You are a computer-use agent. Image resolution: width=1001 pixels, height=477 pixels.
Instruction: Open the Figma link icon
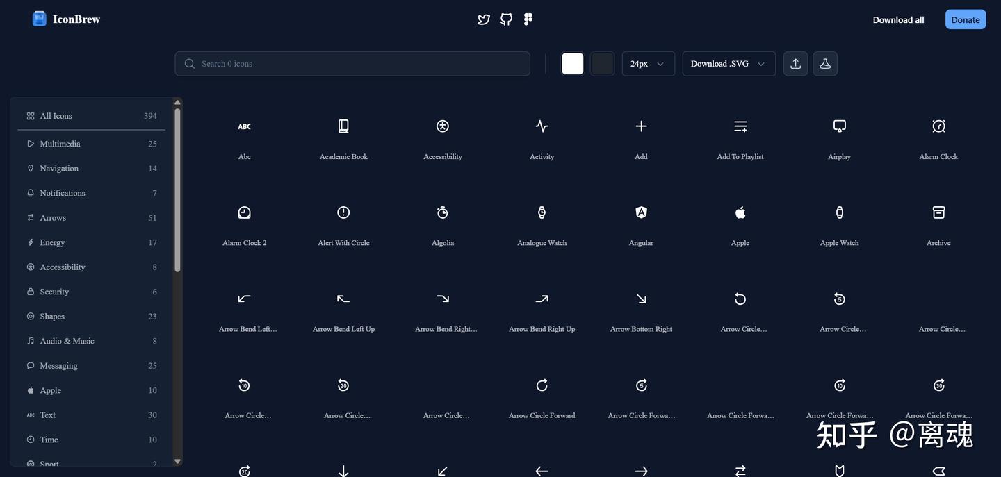528,19
